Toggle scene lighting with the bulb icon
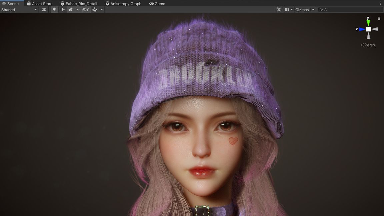The image size is (384, 216). coord(54,9)
